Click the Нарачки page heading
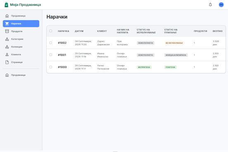The image size is (228, 152). pyautogui.click(x=57, y=17)
